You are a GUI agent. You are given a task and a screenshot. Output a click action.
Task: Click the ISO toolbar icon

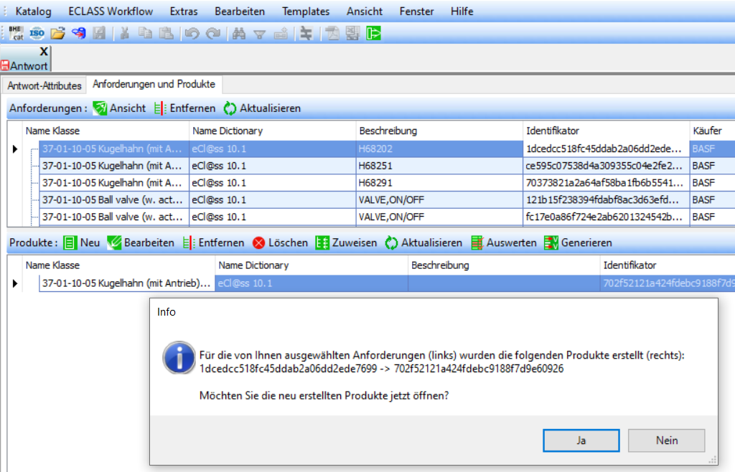pyautogui.click(x=37, y=33)
